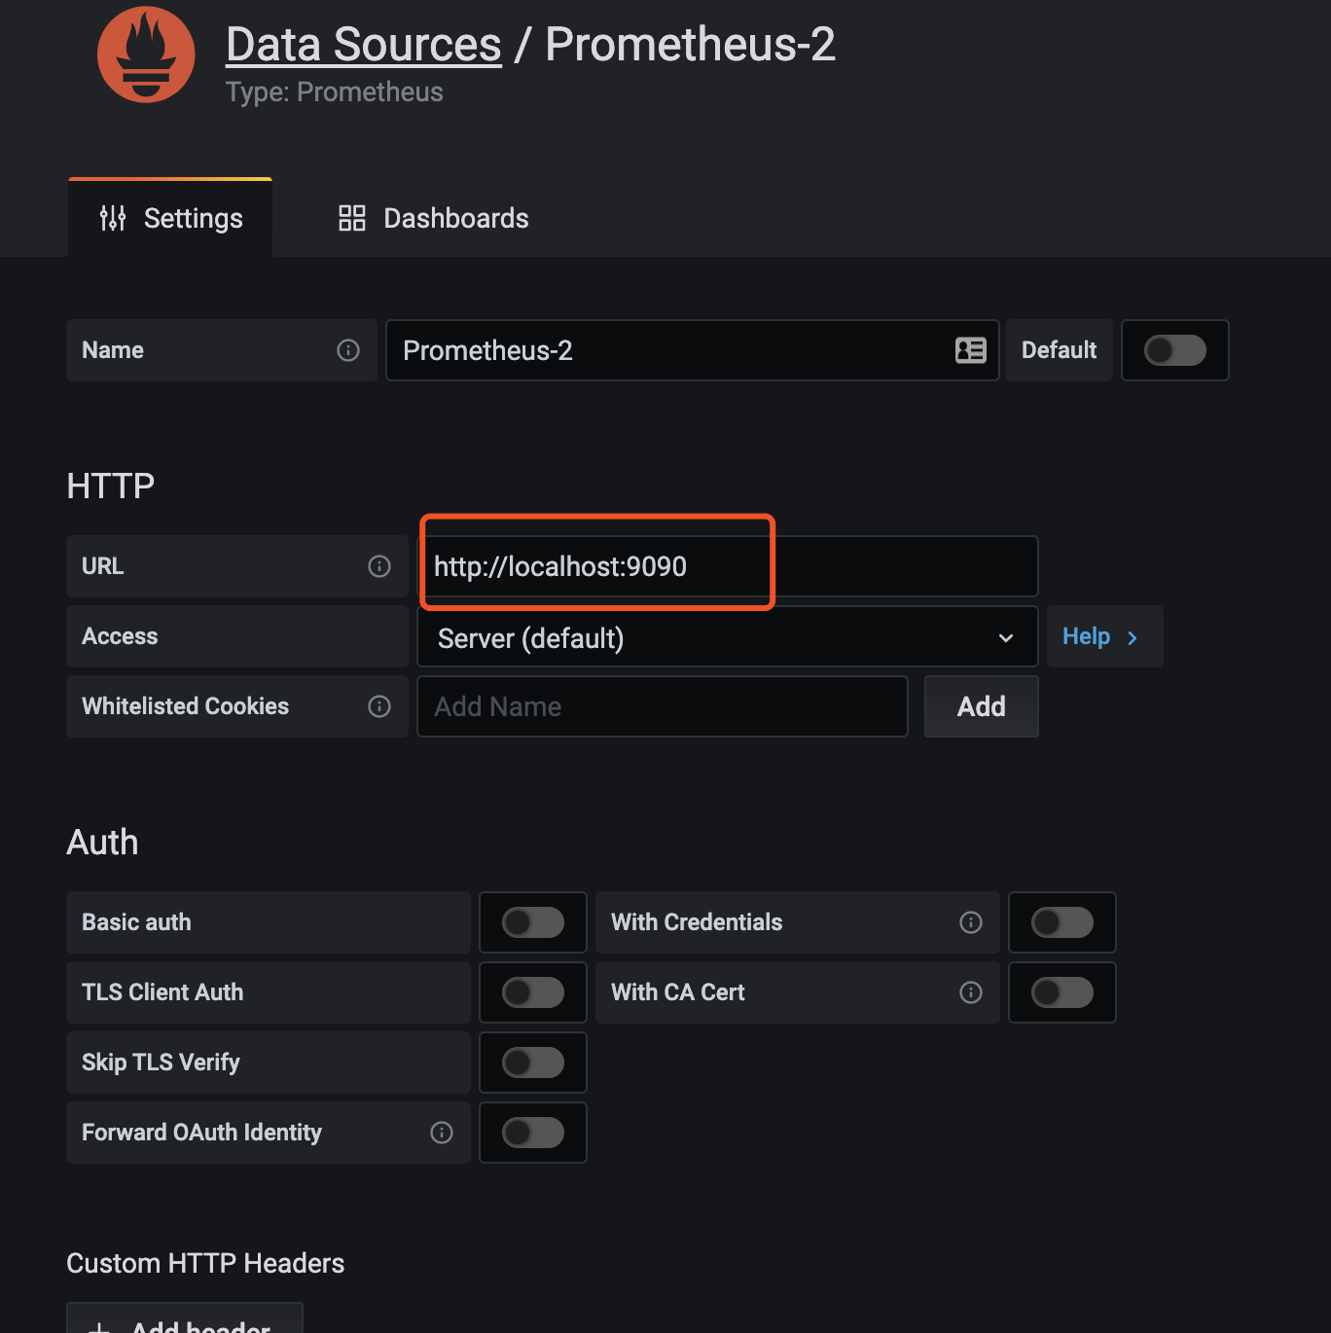This screenshot has height=1333, width=1331.
Task: Click the Whitelisted Cookies label
Action: point(186,706)
